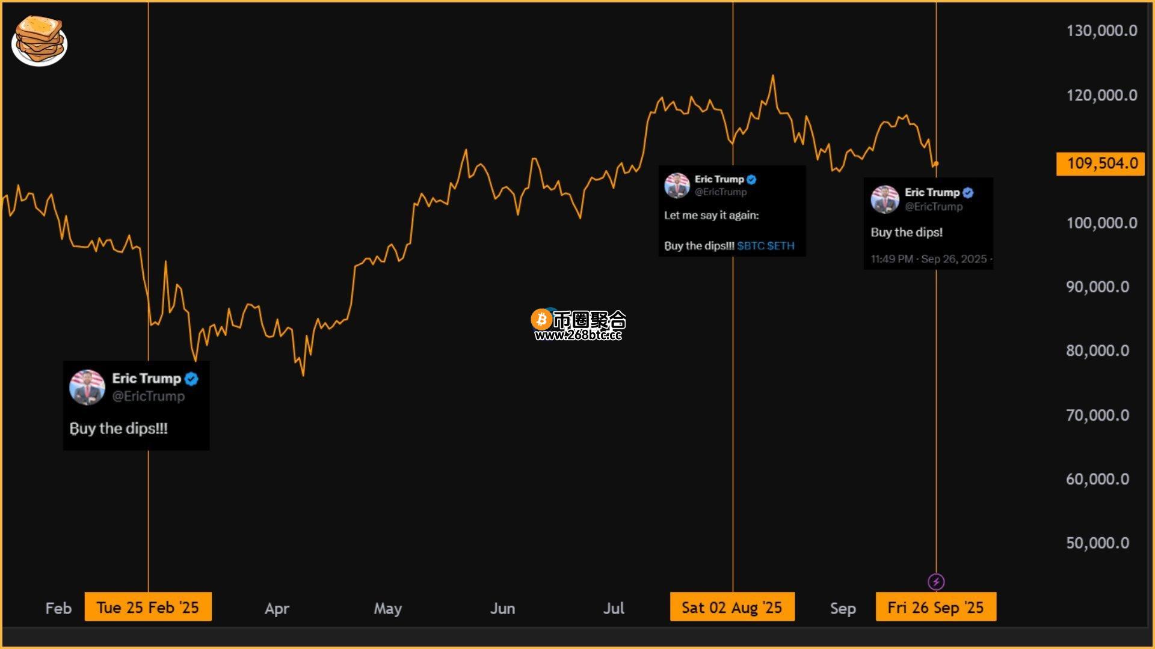Select the 'Tue 25 Feb '25' date label
1155x649 pixels.
point(148,607)
